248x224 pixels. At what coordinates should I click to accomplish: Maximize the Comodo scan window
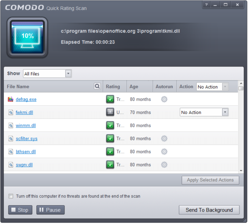[x=226, y=5]
